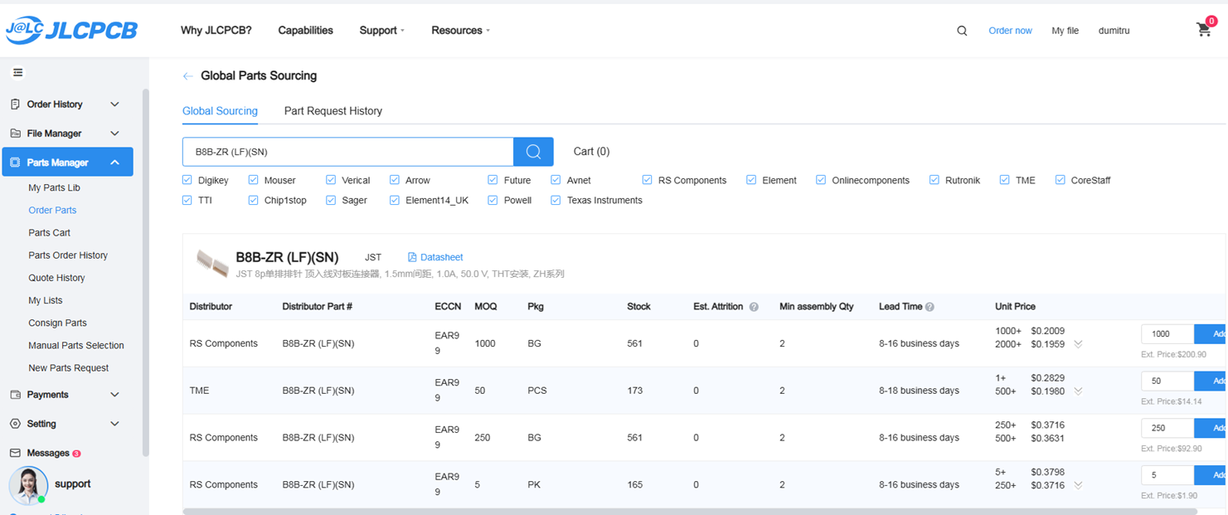1228x515 pixels.
Task: Click the magnifier icon in top navigation
Action: point(962,31)
